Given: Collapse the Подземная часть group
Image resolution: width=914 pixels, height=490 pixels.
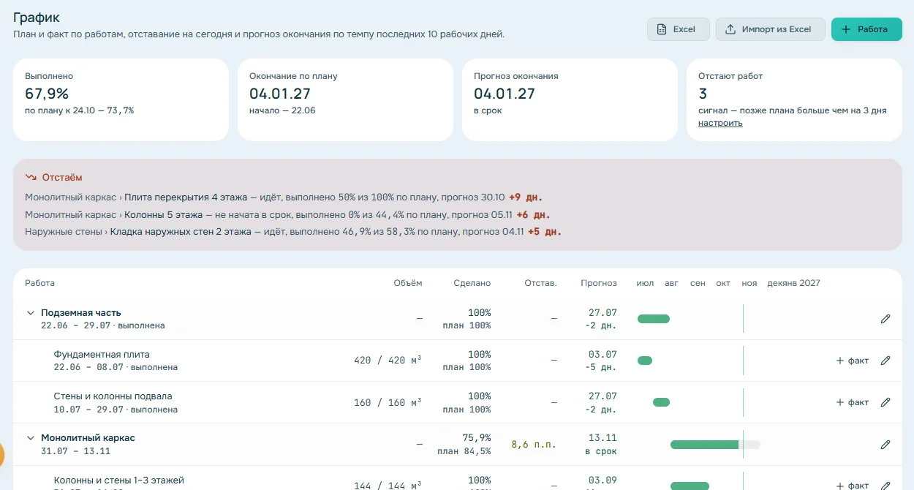Looking at the screenshot, I should (31, 313).
